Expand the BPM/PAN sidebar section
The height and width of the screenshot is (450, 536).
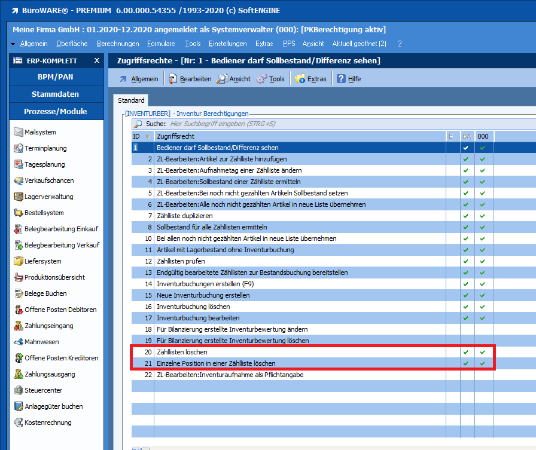point(55,77)
